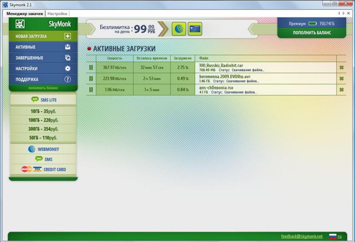Pay with WebMoney icon in top banner
355x242 pixels.
pos(179,29)
